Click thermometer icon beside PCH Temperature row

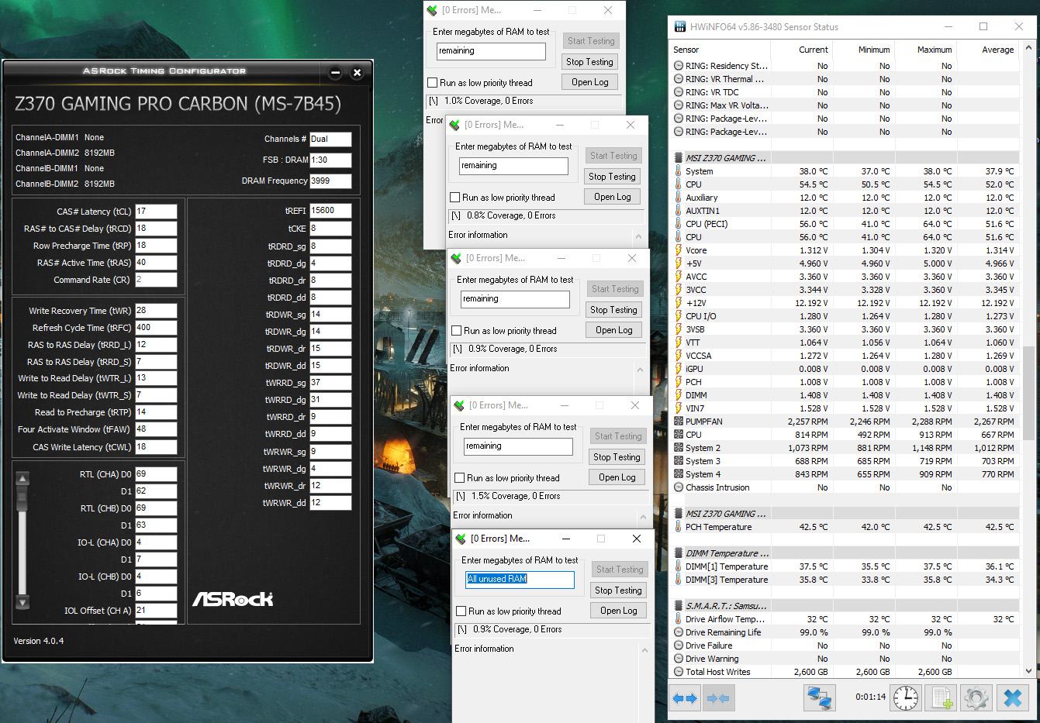click(x=679, y=527)
